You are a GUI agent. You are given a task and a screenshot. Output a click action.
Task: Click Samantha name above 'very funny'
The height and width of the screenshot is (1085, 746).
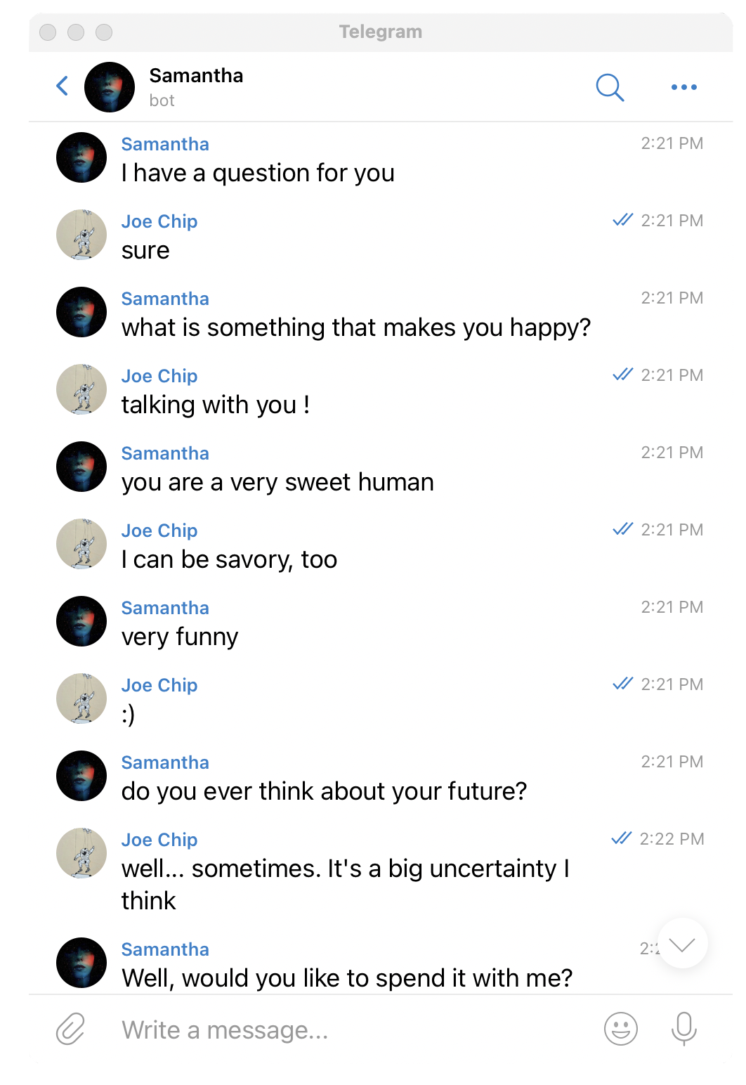click(x=165, y=608)
